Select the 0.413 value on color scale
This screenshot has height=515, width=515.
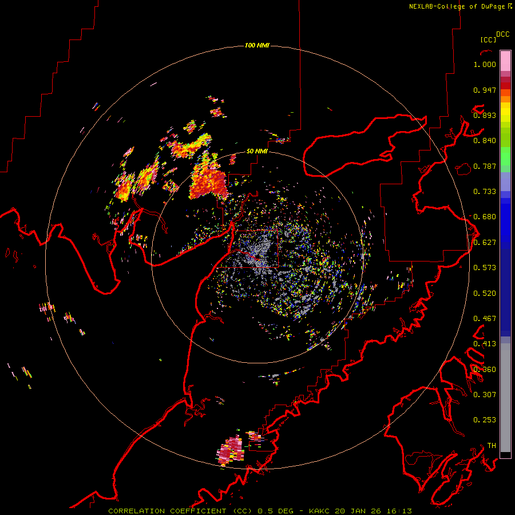tap(485, 344)
